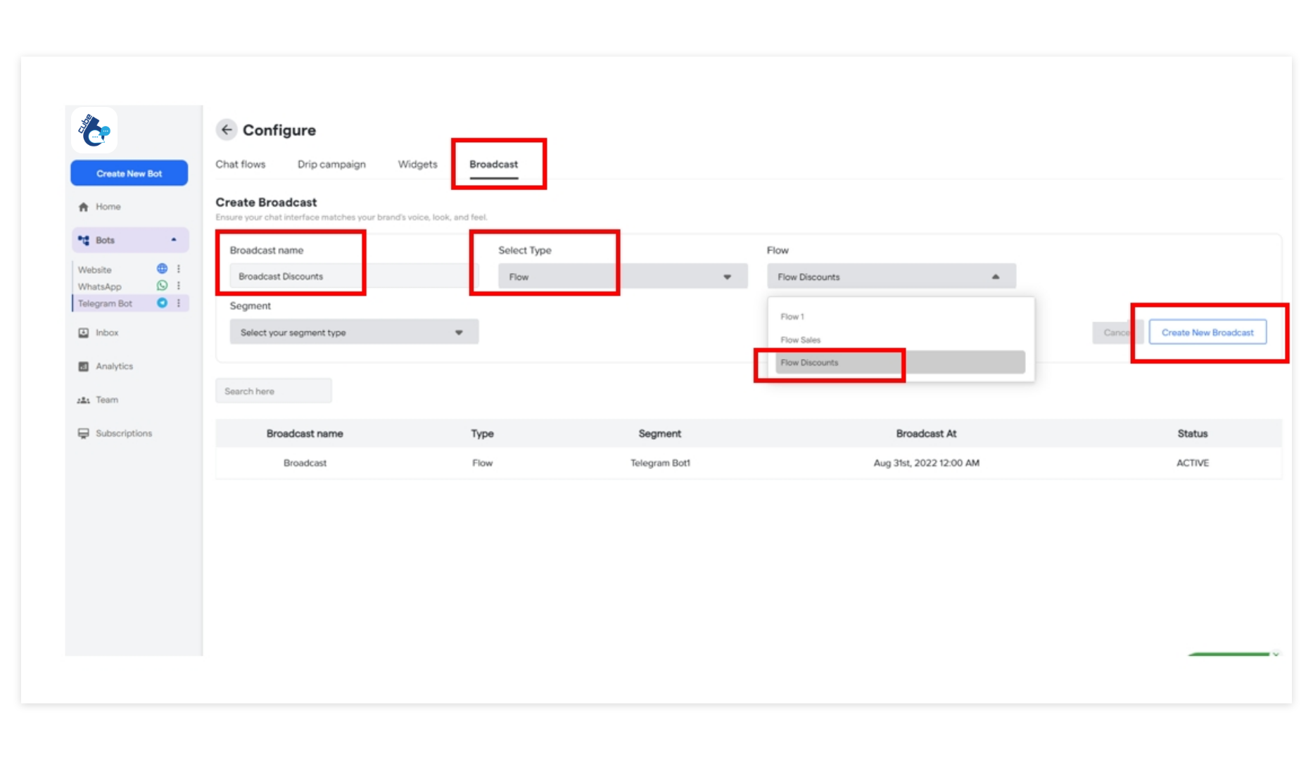1313x760 pixels.
Task: Open the Website bot three-dot menu
Action: click(x=179, y=269)
